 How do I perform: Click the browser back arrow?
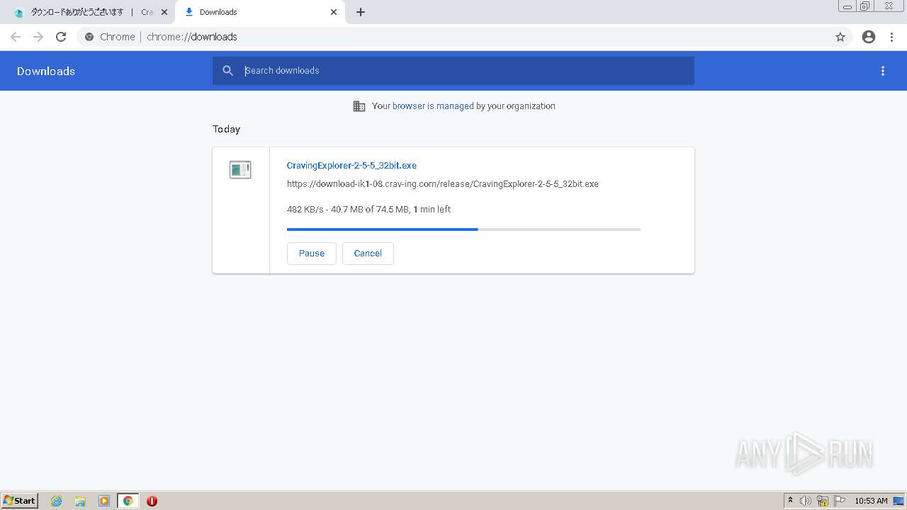[x=16, y=37]
